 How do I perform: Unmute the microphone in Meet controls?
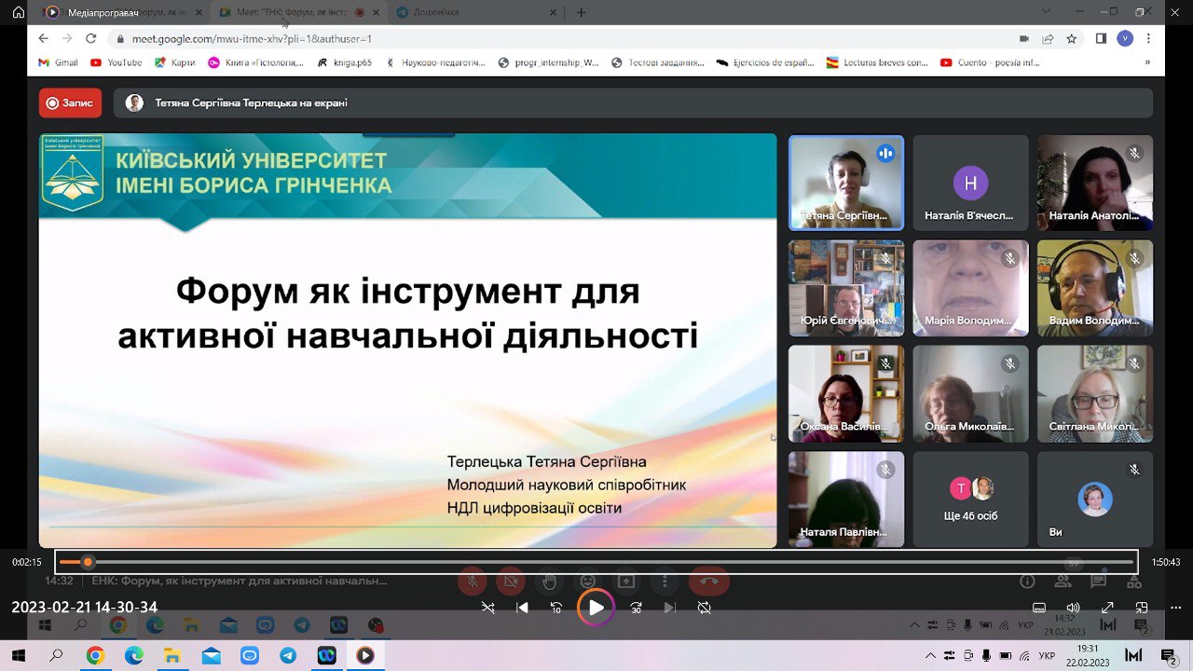coord(473,580)
